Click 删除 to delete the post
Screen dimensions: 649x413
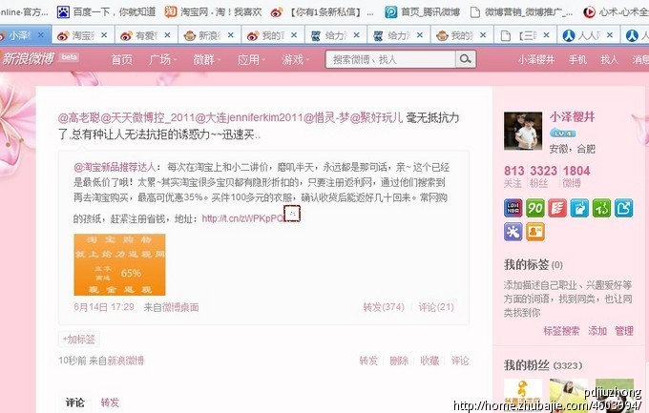(399, 361)
